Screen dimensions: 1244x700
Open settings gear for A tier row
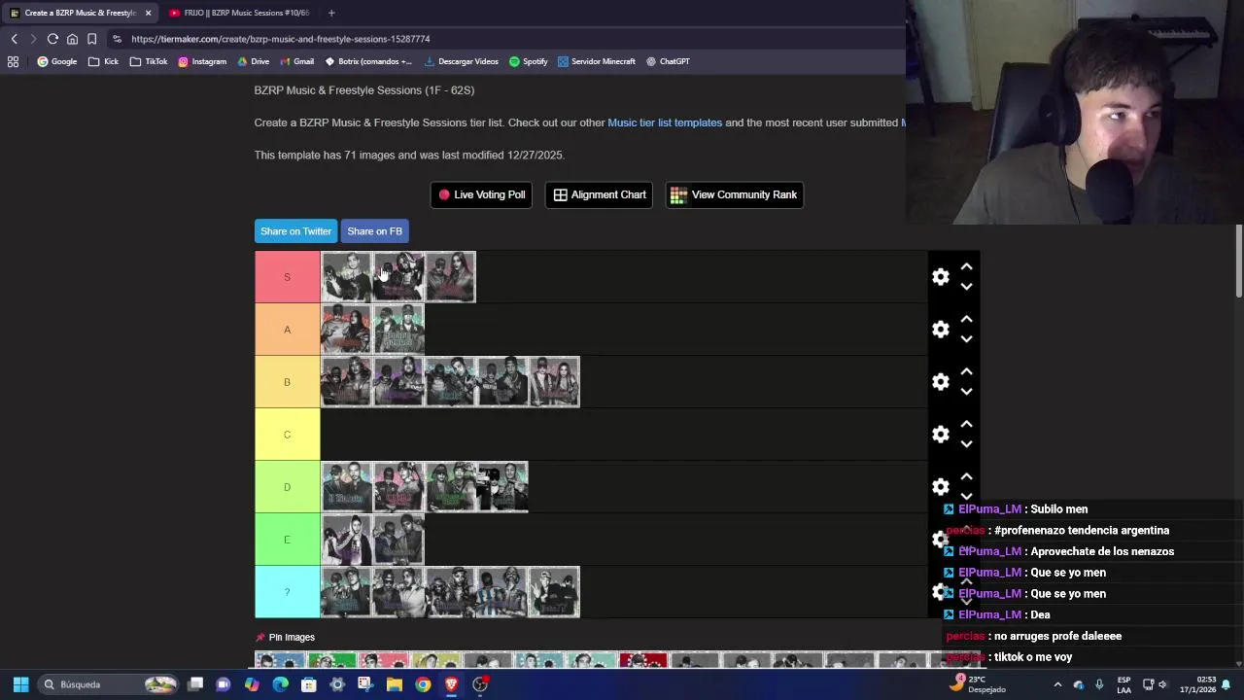pyautogui.click(x=940, y=330)
